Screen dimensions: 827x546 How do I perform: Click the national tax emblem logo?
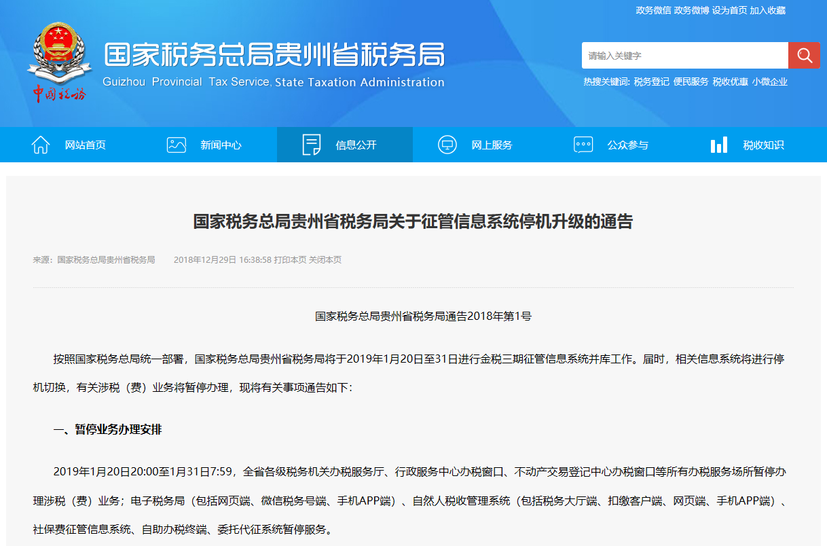coord(59,61)
